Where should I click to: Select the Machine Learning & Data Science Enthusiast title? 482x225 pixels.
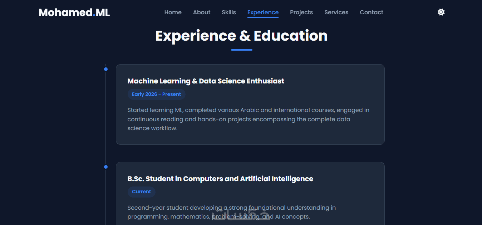[x=206, y=81]
